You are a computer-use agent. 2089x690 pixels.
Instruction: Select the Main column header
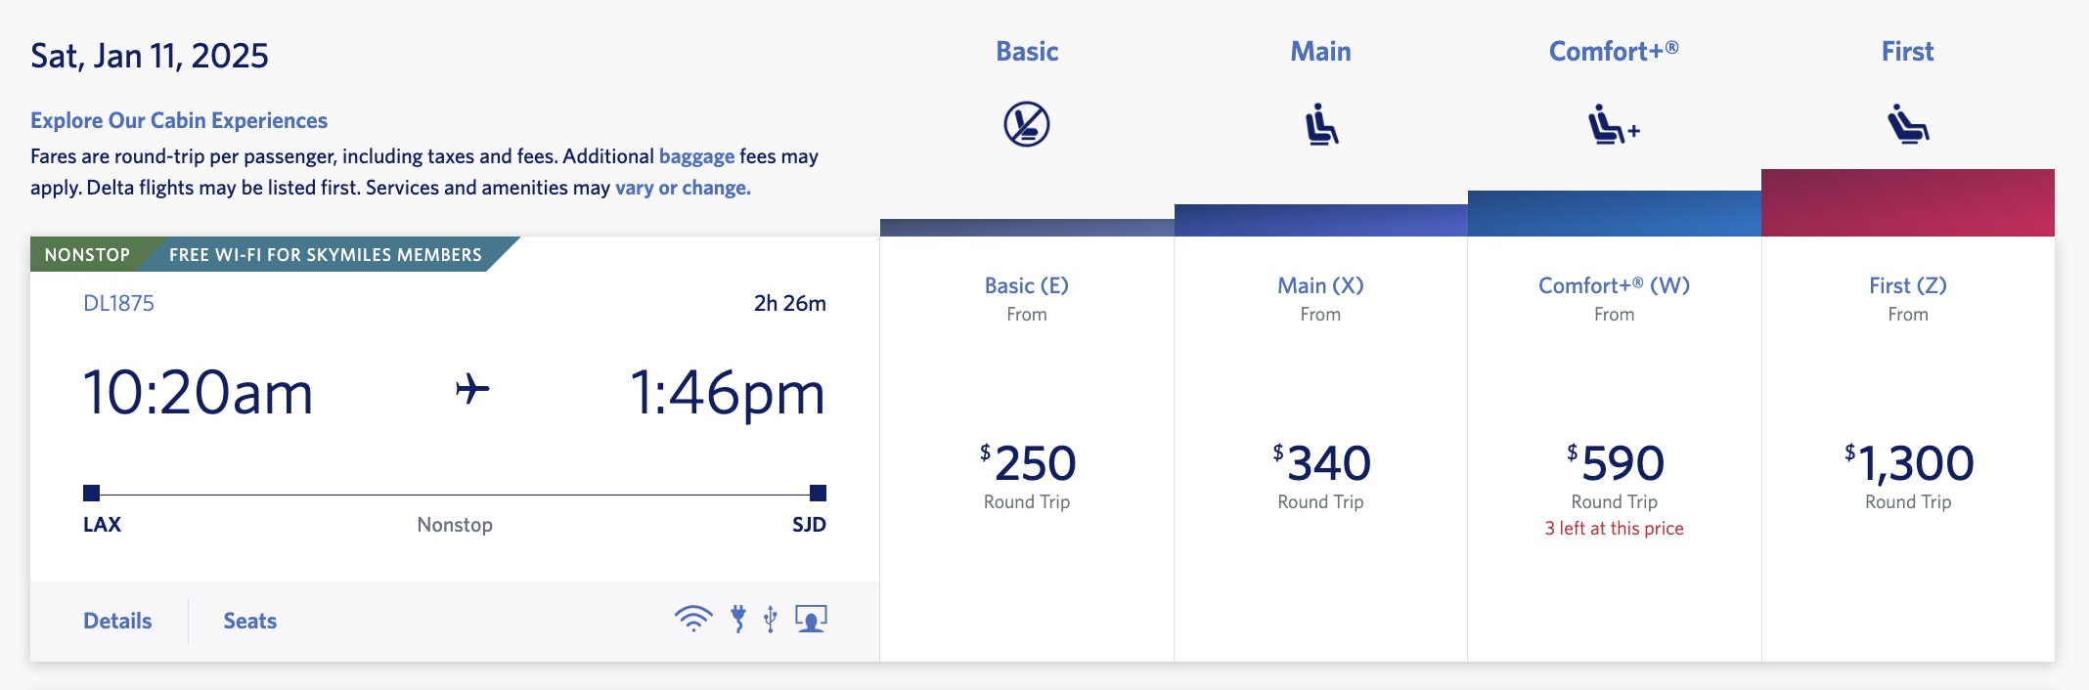coord(1319,51)
